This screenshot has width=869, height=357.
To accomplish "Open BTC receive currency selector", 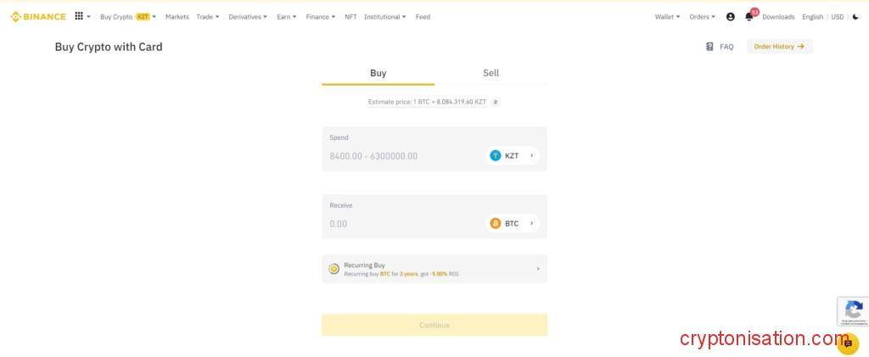I will [x=512, y=224].
